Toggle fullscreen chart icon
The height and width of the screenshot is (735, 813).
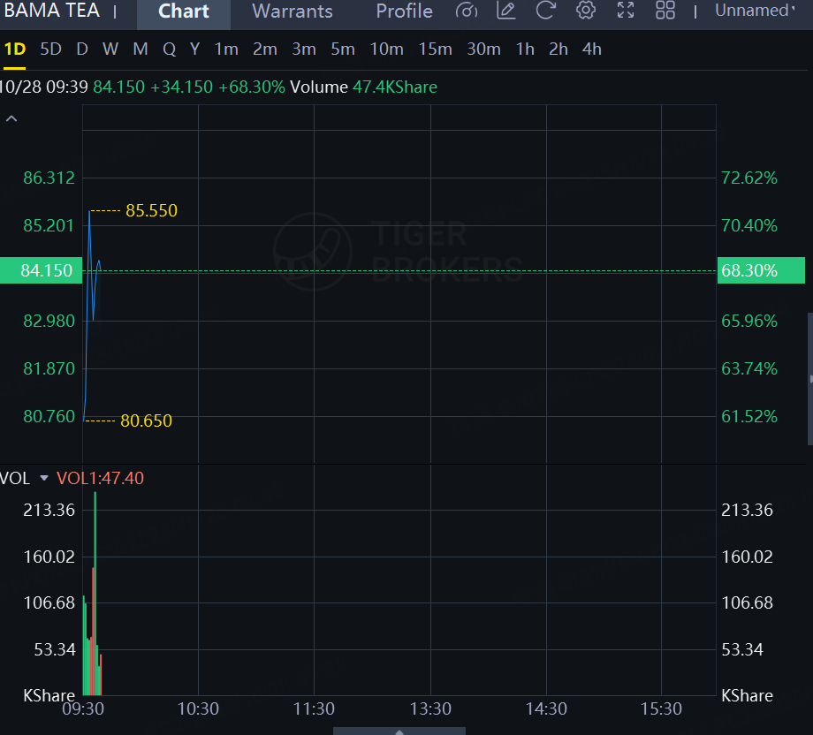point(626,11)
